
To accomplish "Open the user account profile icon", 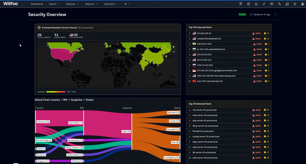I will click(x=303, y=4).
